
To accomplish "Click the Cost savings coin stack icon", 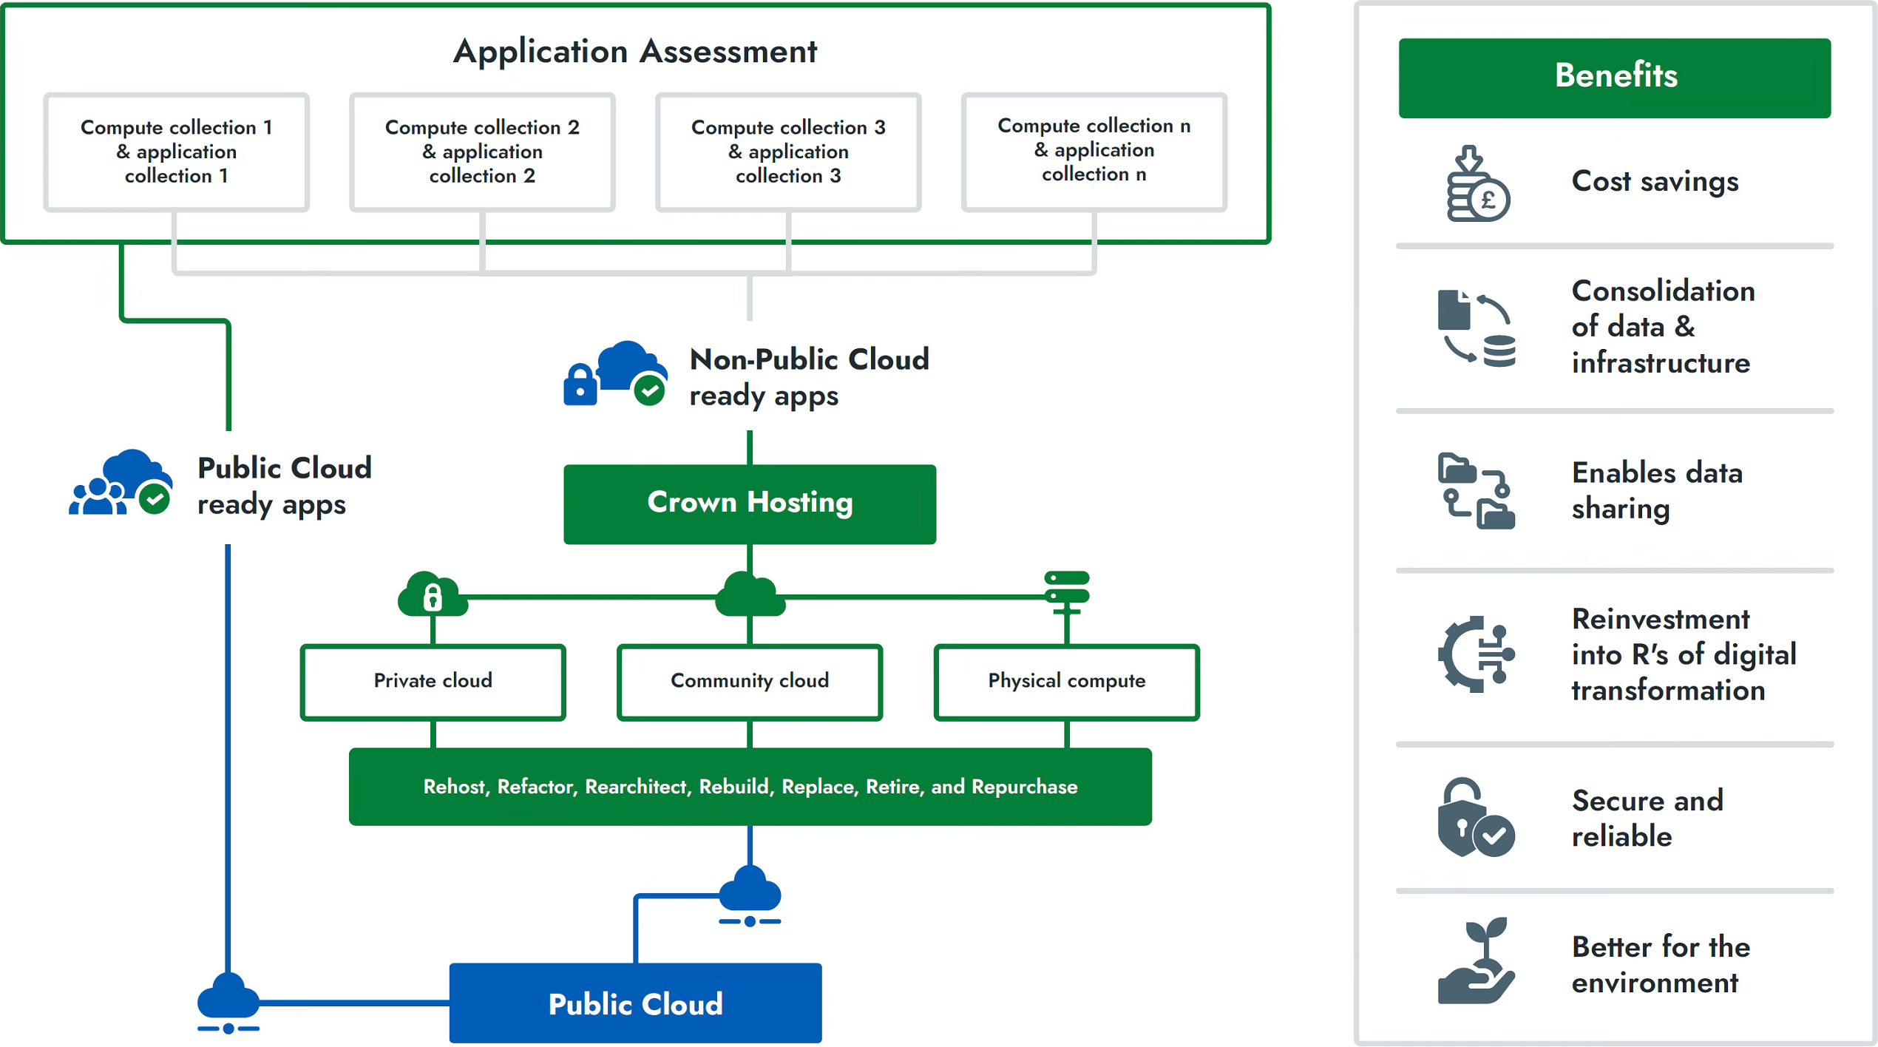I will (x=1477, y=183).
